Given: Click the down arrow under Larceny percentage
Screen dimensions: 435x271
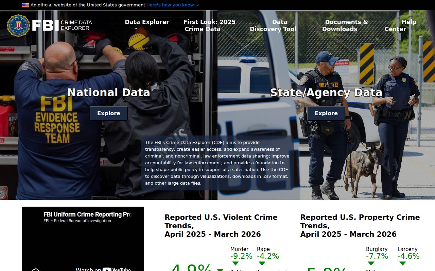Looking at the screenshot, I should pos(402,264).
